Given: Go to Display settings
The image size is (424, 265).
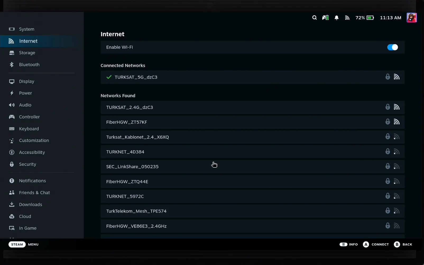Looking at the screenshot, I should pos(42,81).
